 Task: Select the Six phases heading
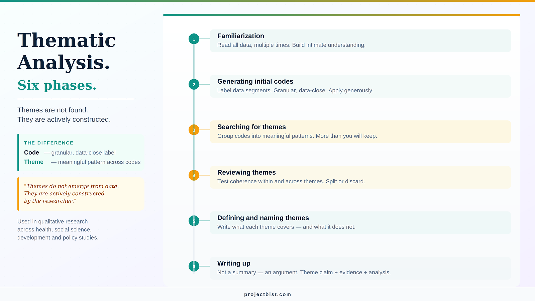pos(57,85)
